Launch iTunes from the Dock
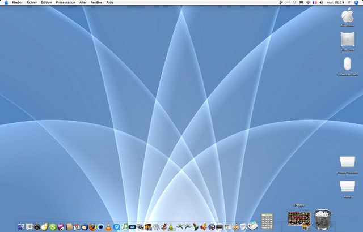 tap(124, 226)
